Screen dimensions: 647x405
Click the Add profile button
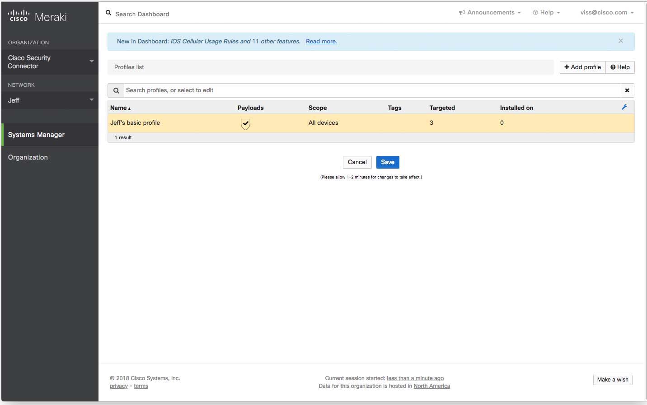click(x=582, y=67)
